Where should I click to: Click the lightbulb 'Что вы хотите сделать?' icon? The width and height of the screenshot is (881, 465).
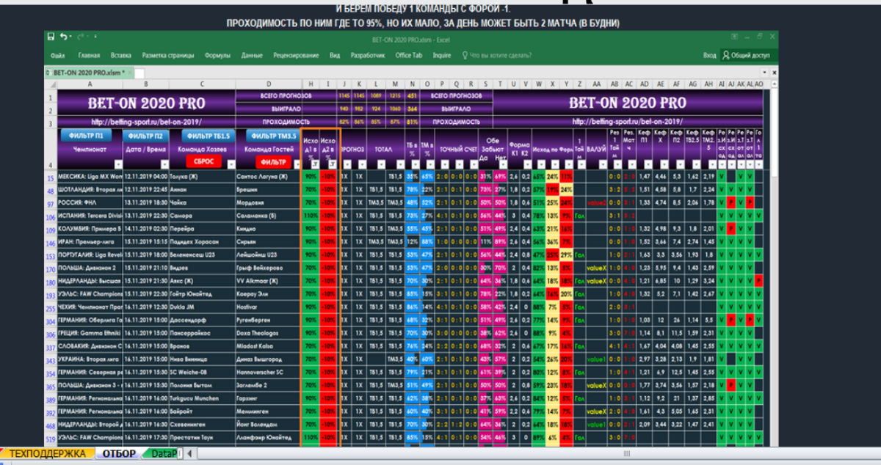(465, 55)
